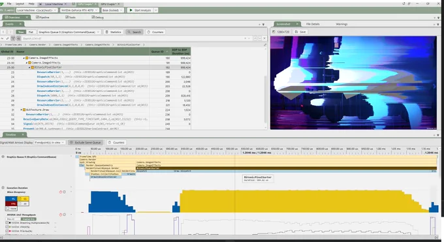444x242 pixels.
Task: Open the arrow beside Start Analysis
Action: tap(156, 10)
